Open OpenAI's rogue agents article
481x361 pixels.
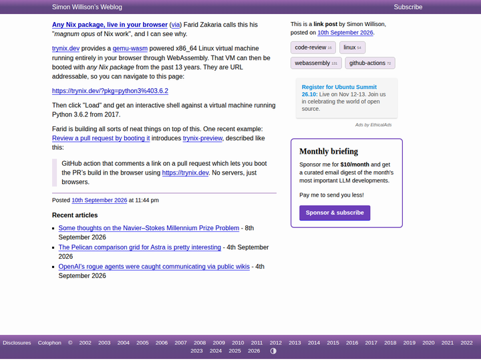pos(154,267)
